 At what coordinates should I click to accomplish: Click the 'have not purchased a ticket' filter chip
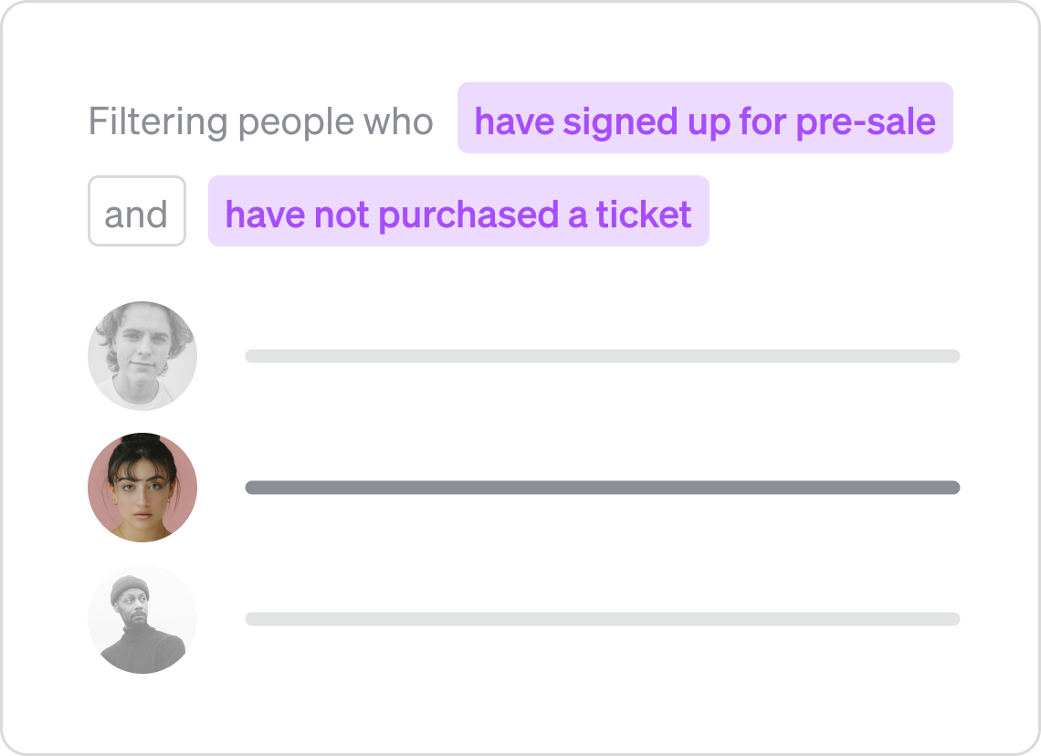tap(459, 212)
